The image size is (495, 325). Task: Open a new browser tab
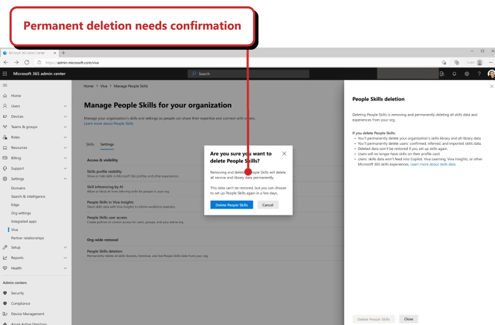tap(63, 53)
